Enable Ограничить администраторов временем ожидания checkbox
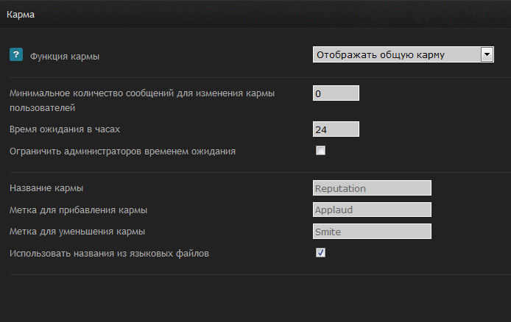This screenshot has height=322, width=511. (320, 151)
